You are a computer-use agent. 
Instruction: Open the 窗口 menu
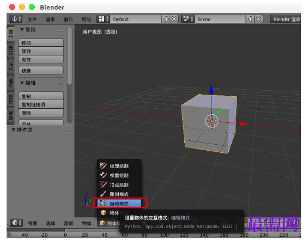68,20
